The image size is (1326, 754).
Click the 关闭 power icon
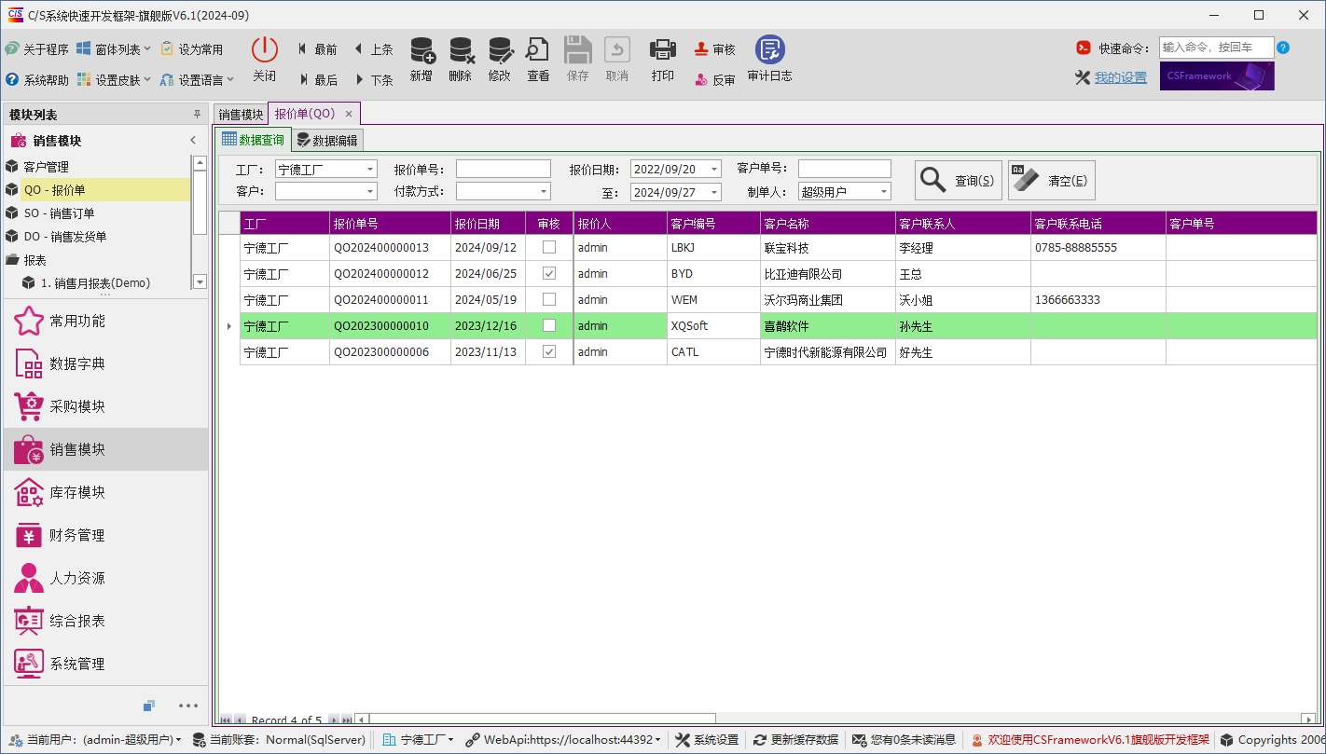tap(265, 49)
